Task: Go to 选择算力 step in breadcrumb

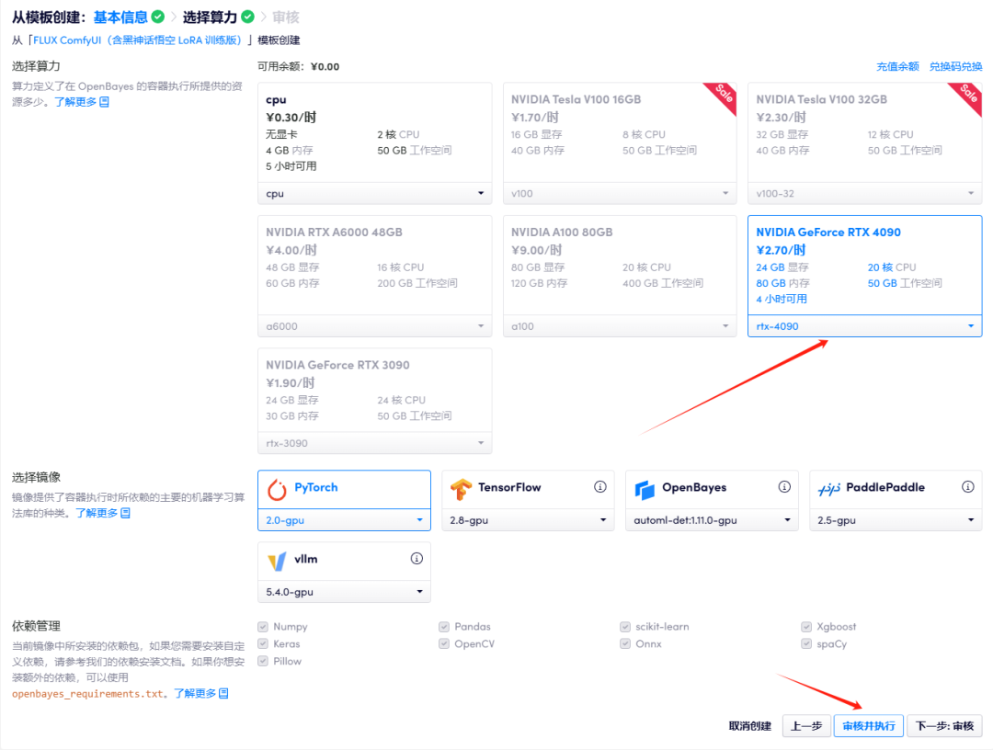Action: click(x=210, y=17)
